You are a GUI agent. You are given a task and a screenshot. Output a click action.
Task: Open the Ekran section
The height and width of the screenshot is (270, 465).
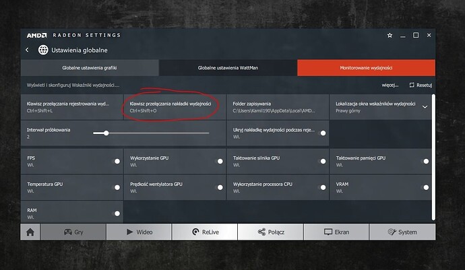336,232
